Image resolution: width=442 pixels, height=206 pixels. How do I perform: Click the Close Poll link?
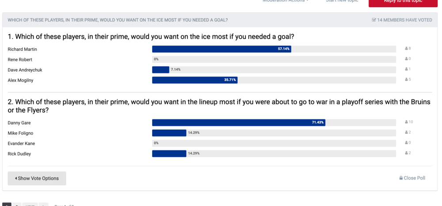point(415,178)
